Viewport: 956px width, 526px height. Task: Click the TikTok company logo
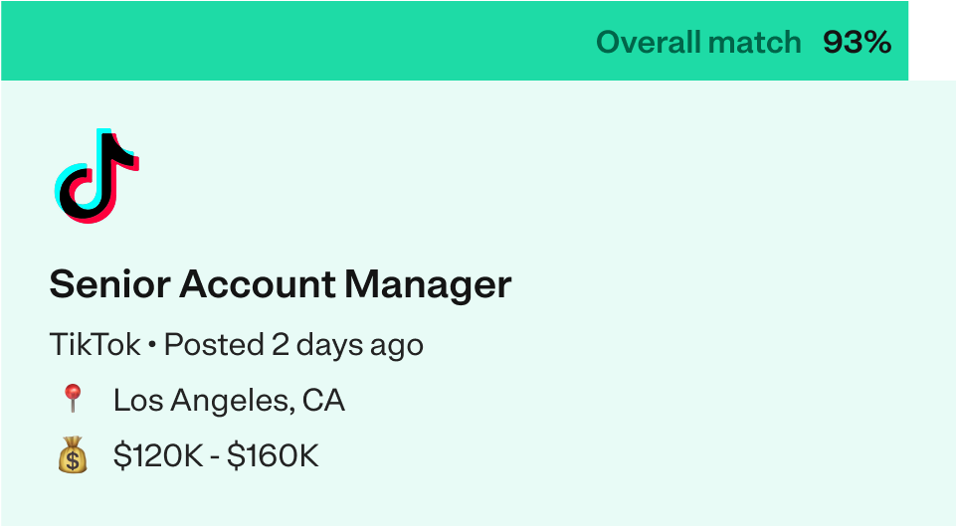[x=96, y=176]
